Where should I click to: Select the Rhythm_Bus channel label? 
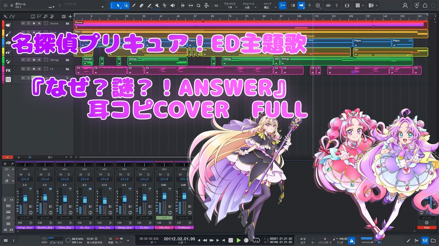45,228
